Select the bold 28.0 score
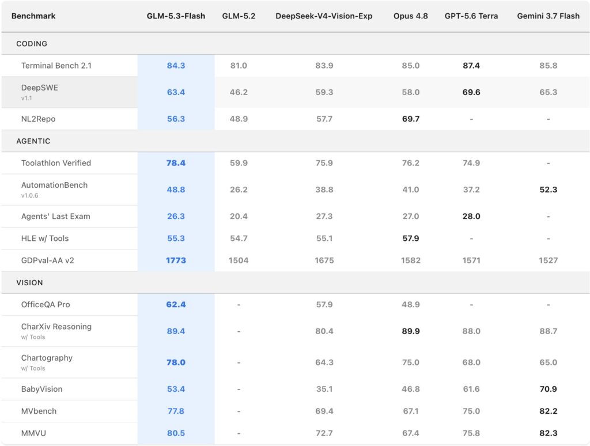This screenshot has width=590, height=446. [471, 217]
